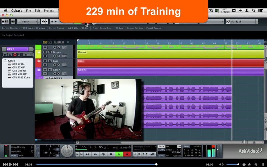Image resolution: width=267 pixels, height=167 pixels.
Task: Click the lock icon on Drums track
Action: click(x=64, y=56)
